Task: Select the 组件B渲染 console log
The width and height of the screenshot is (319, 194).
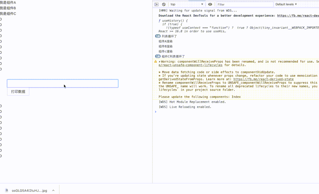Action: pos(166,46)
